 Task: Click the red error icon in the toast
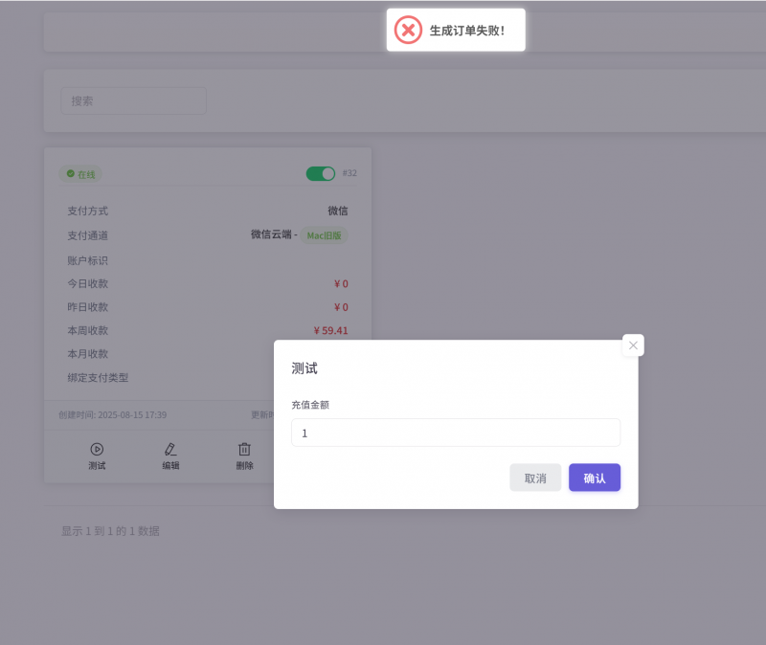click(x=408, y=30)
